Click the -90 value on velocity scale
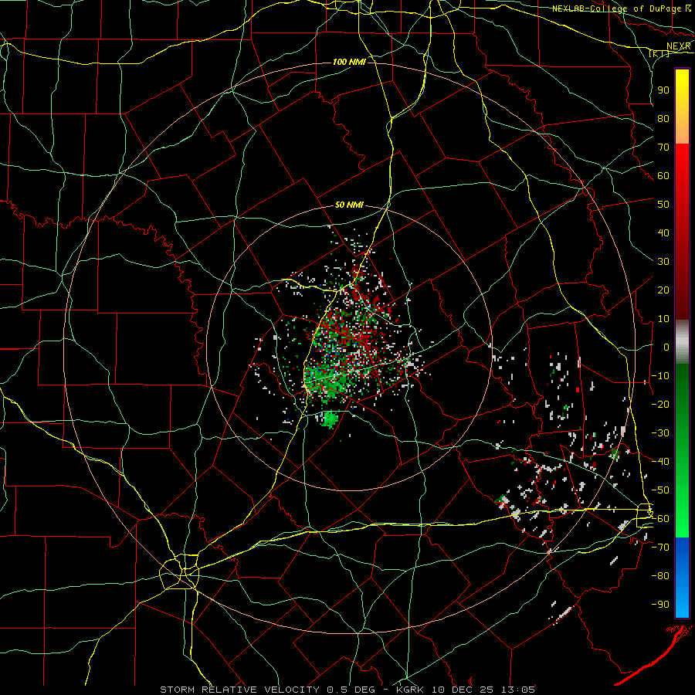 pyautogui.click(x=660, y=605)
